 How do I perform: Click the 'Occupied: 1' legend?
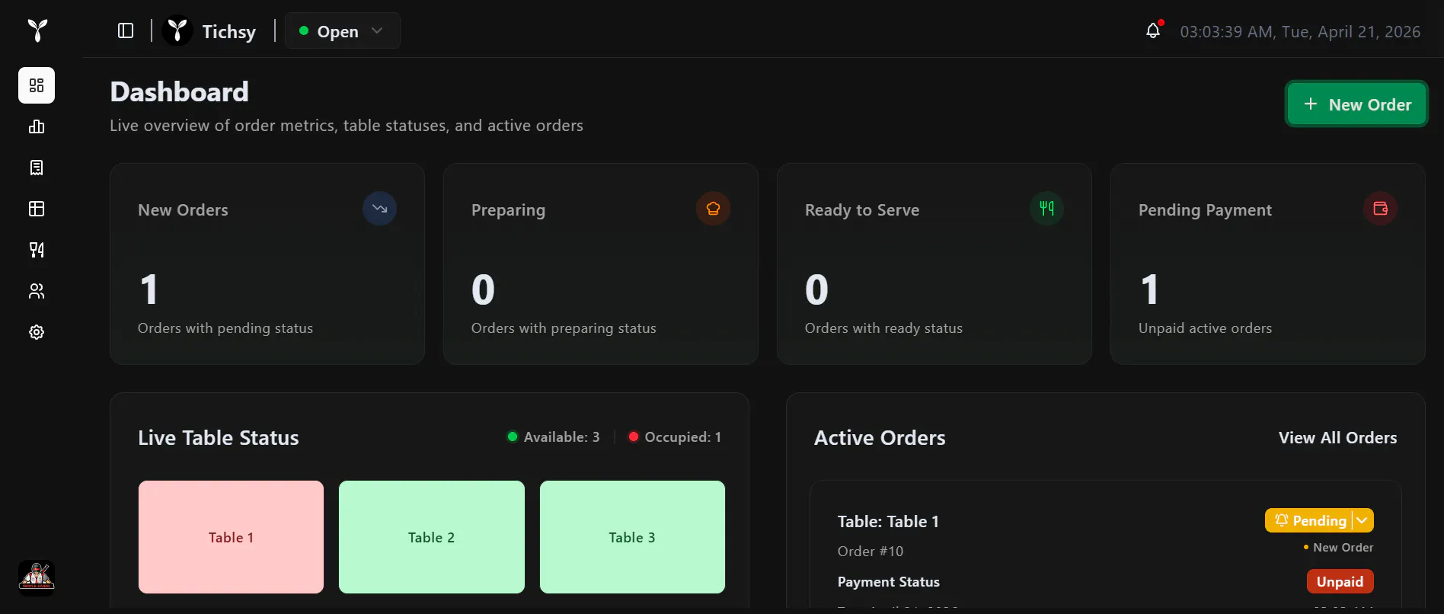tap(675, 437)
